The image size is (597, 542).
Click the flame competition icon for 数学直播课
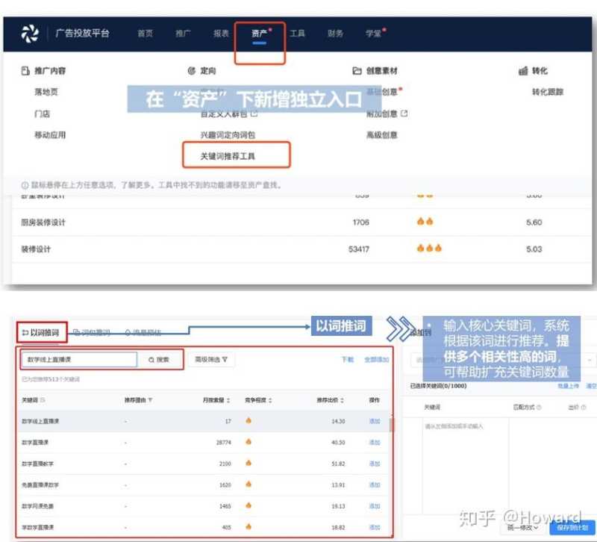pyautogui.click(x=247, y=443)
